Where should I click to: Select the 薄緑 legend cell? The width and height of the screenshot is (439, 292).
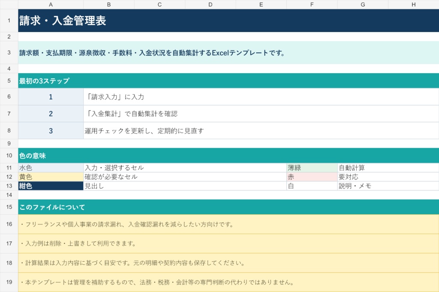coord(312,167)
